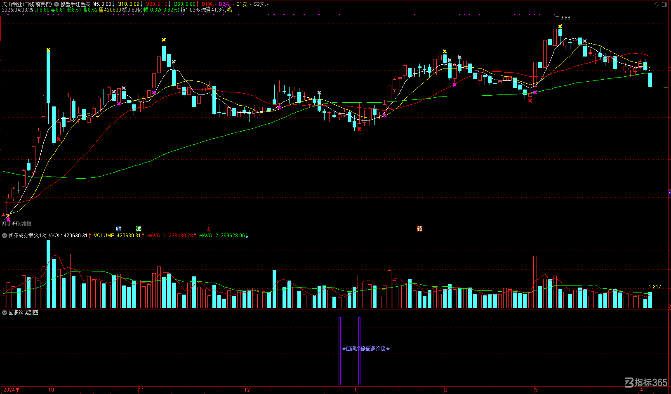Click the magenta X marker just before the March rally

535,92
